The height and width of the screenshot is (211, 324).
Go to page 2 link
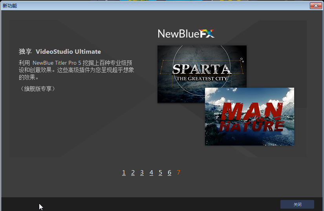[133, 173]
